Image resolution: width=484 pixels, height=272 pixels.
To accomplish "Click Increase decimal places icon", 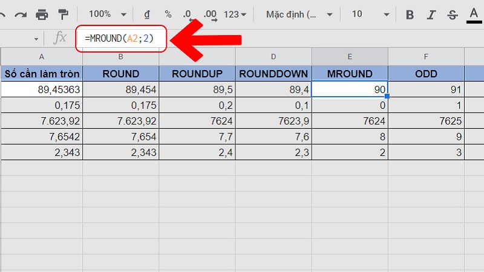I will click(210, 13).
